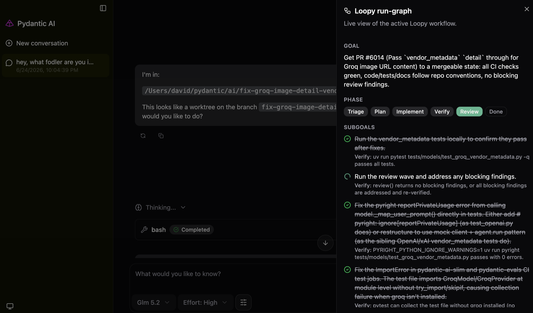This screenshot has height=313, width=533.
Task: Click the 'uv run pytest tests/models' verify text
Action: click(442, 160)
